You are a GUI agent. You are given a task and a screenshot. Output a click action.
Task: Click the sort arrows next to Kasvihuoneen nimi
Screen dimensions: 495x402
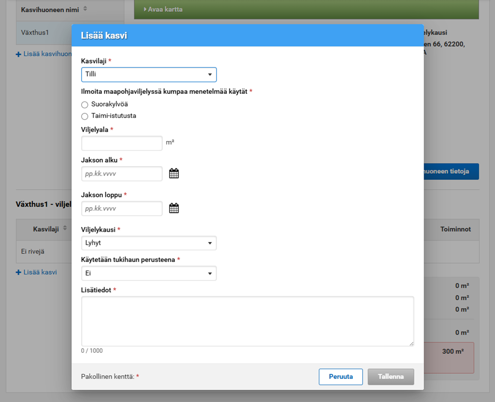coord(85,9)
